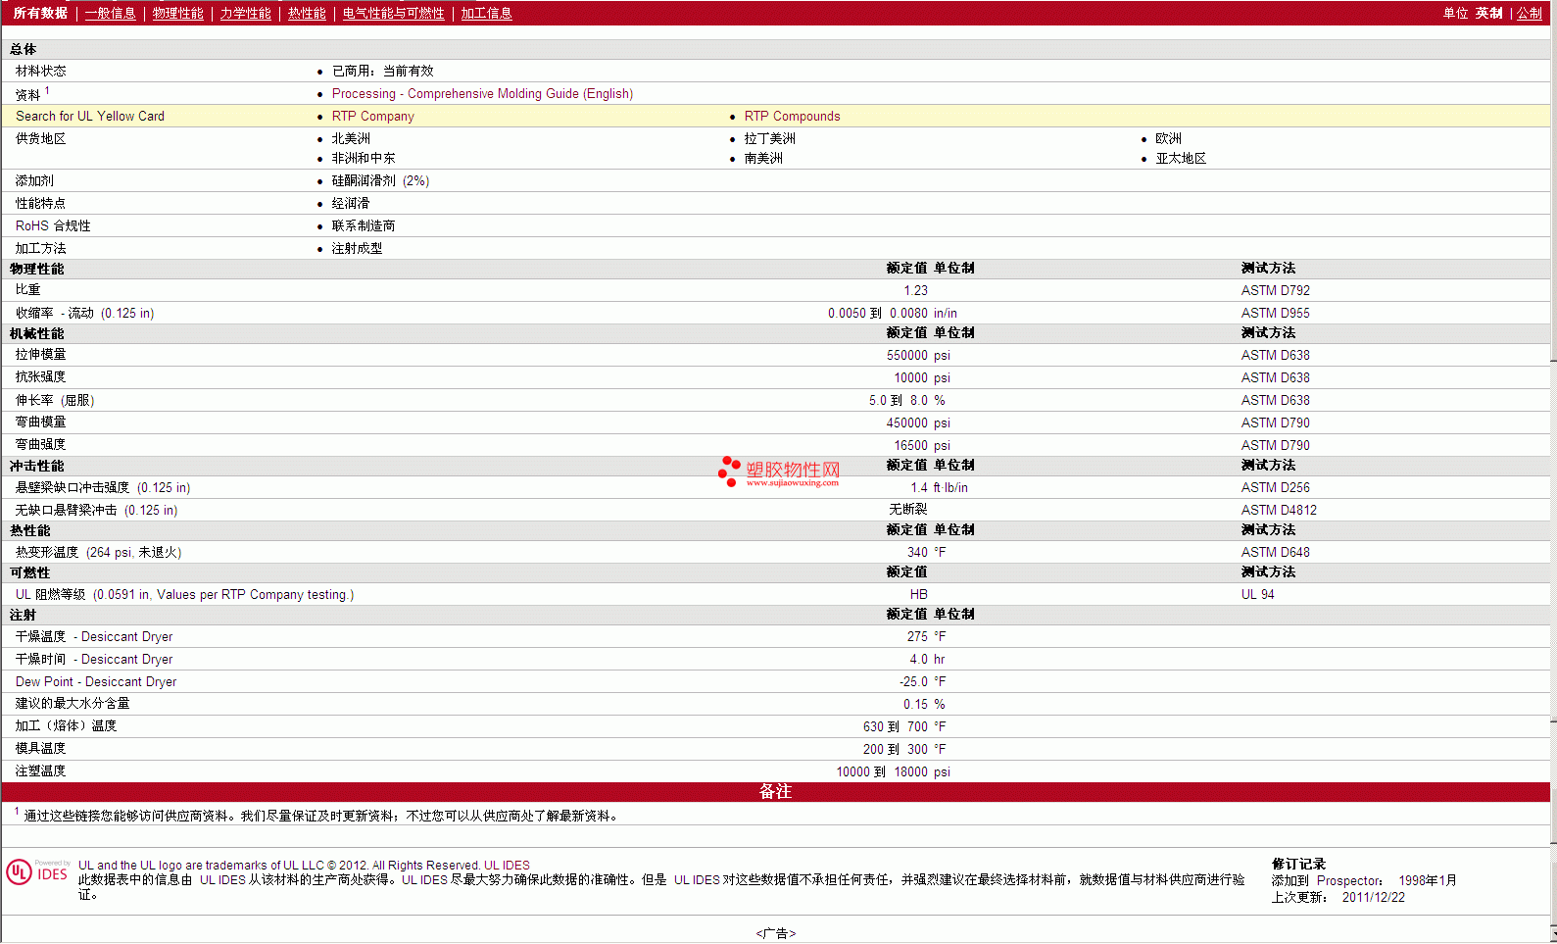Select 英制 units option
Image resolution: width=1557 pixels, height=944 pixels.
[x=1488, y=13]
